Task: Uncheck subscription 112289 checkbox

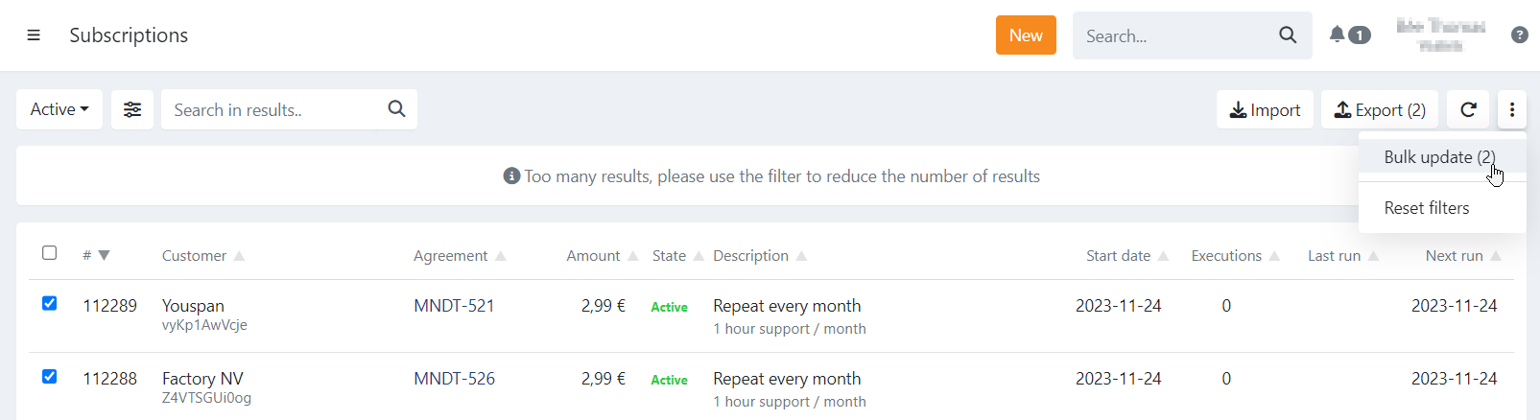Action: point(50,304)
